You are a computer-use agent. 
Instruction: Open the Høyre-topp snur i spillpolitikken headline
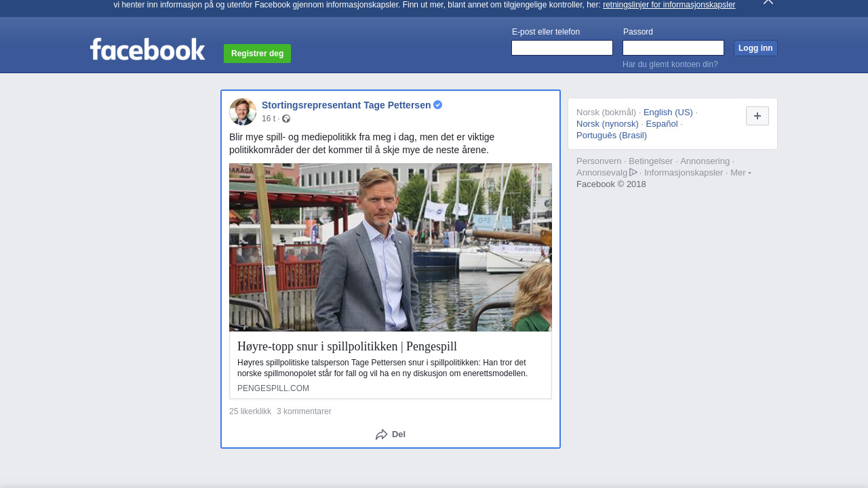pos(347,346)
